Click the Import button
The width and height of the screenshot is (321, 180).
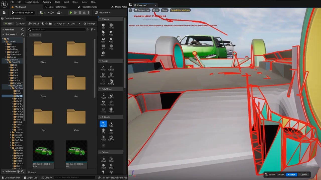[x=21, y=23]
